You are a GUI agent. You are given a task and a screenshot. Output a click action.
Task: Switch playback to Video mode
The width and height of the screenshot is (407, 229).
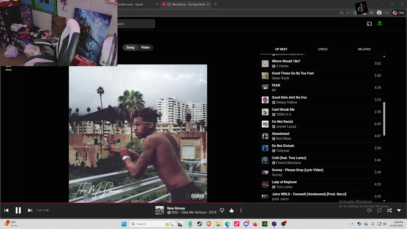[x=145, y=47]
